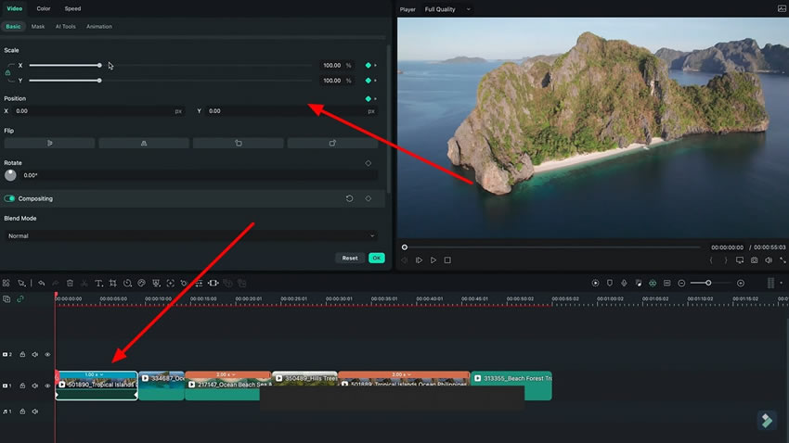Toggle the Scale X keyframe diamond

tap(368, 65)
